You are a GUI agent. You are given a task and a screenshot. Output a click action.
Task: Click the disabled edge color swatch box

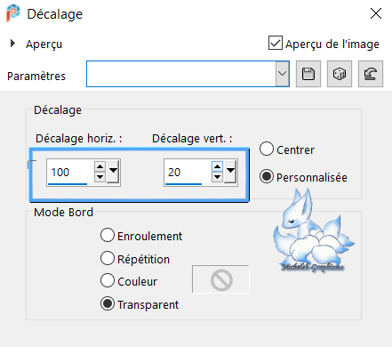(220, 279)
